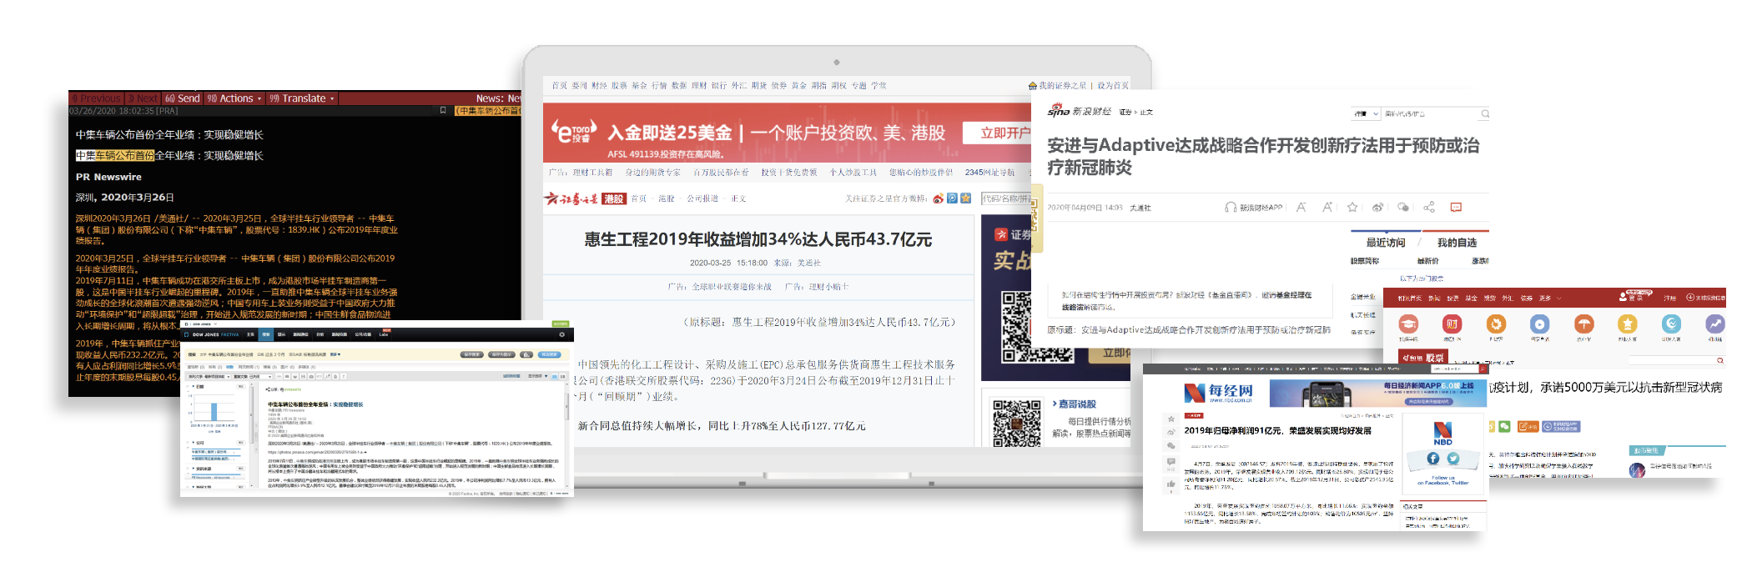The height and width of the screenshot is (567, 1752).
Task: Click the Sina 新浪财经 logo
Action: pos(1080,111)
